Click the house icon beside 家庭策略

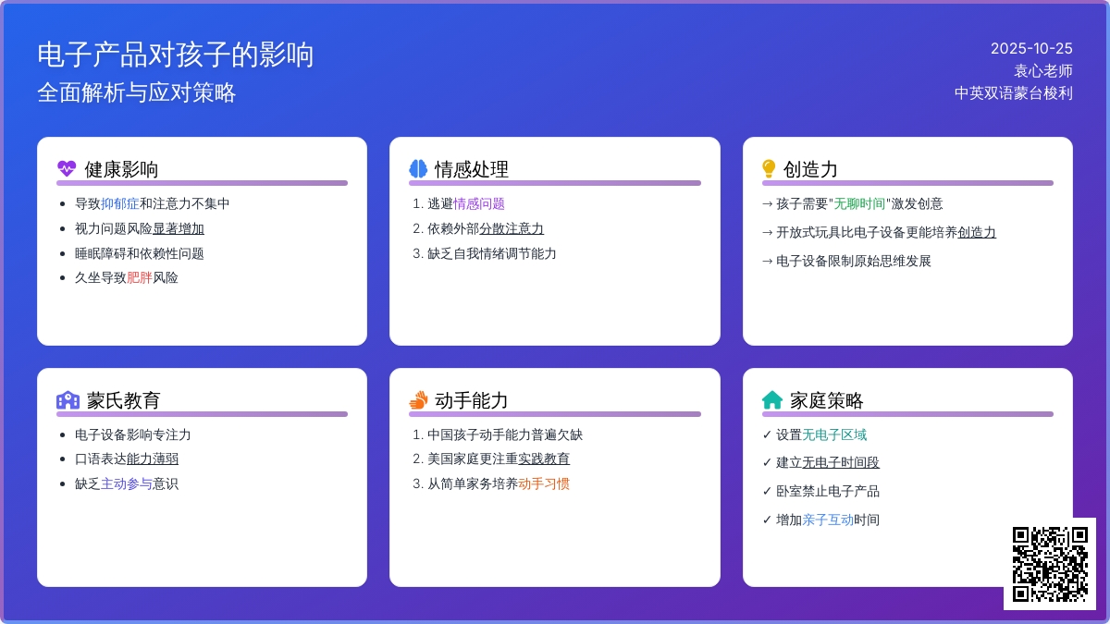[x=772, y=399]
